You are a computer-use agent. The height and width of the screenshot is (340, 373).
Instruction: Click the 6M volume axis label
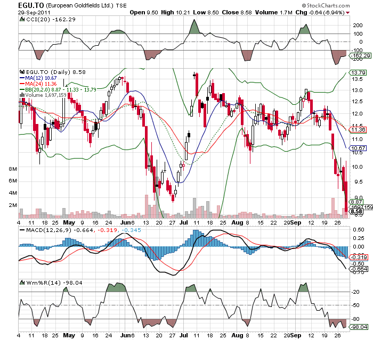click(x=13, y=181)
